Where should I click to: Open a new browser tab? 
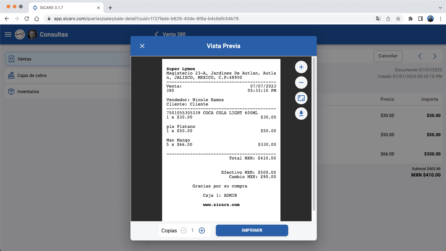coord(110,8)
